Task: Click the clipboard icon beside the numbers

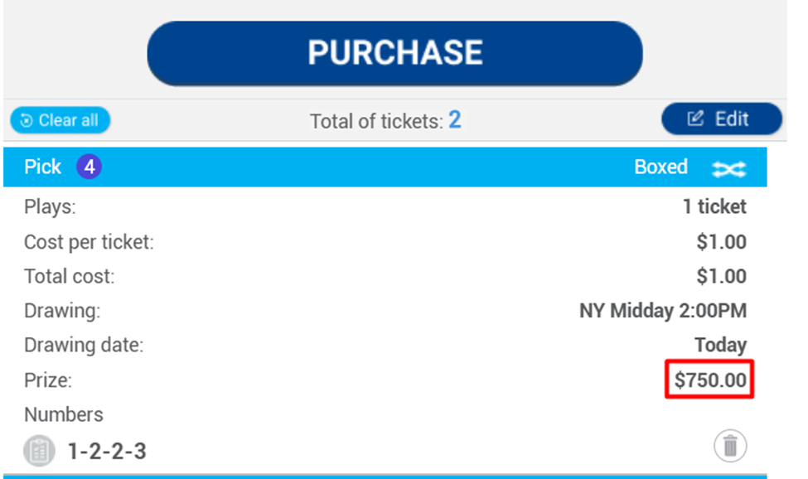Action: click(39, 450)
